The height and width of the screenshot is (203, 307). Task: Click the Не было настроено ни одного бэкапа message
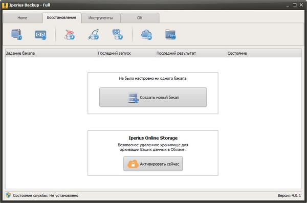(152, 78)
